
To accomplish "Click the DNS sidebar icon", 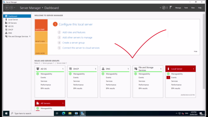I will 6,33.
